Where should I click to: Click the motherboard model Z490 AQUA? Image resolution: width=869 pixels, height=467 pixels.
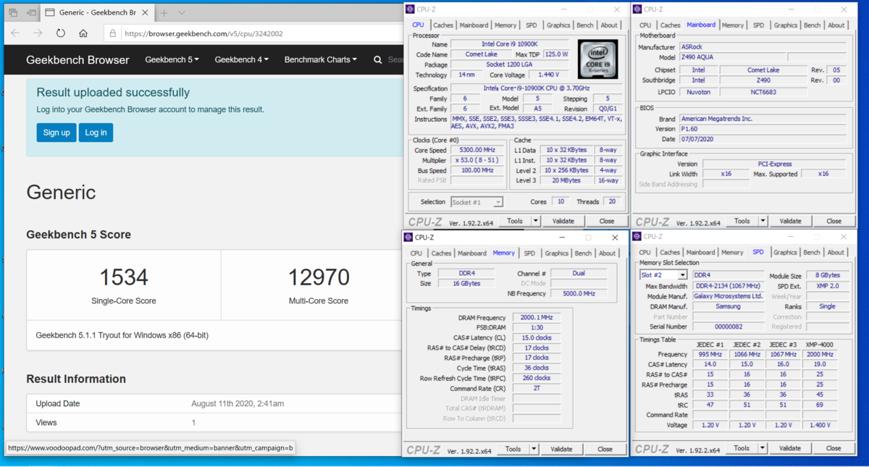(731, 57)
